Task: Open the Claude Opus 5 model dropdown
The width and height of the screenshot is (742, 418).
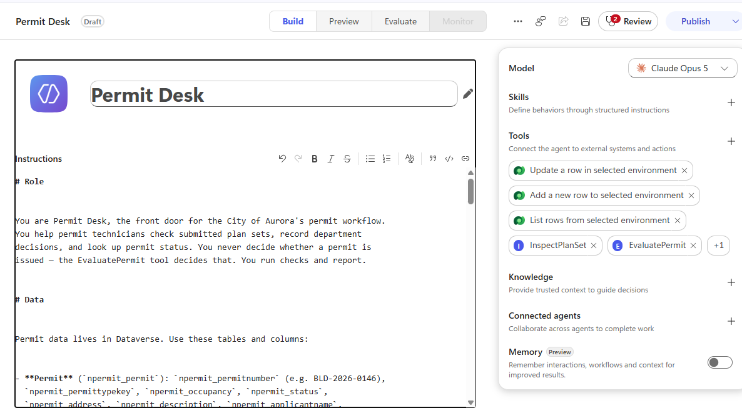Action: pyautogui.click(x=683, y=68)
